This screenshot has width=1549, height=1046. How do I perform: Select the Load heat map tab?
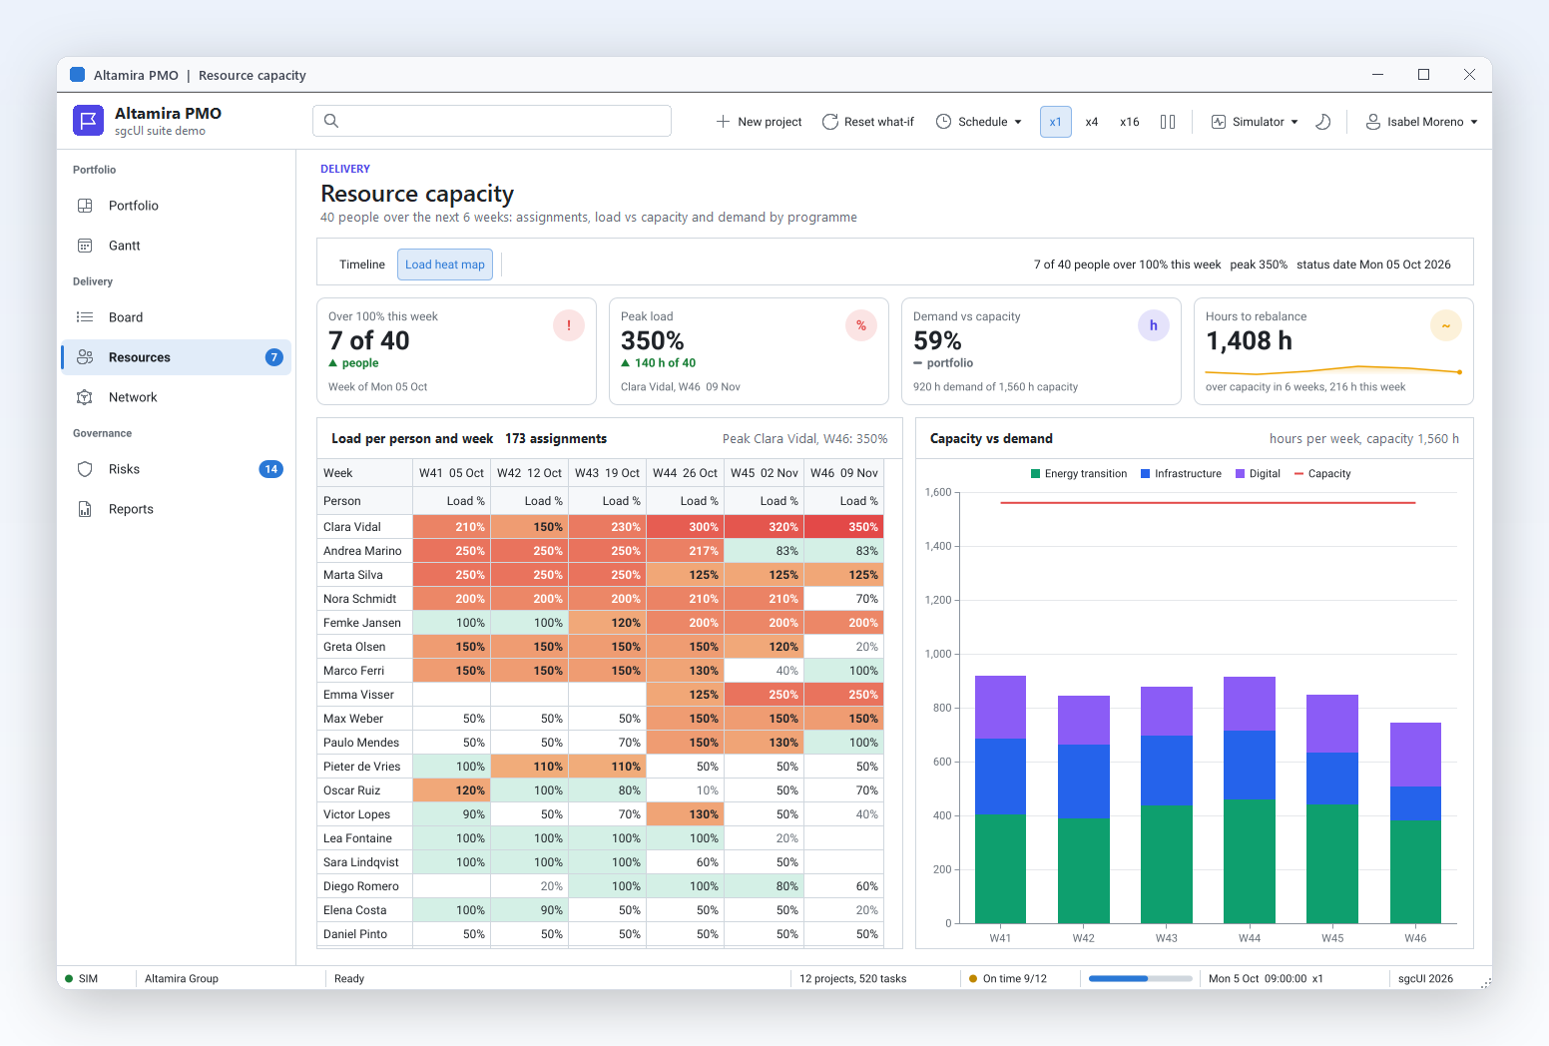tap(445, 264)
